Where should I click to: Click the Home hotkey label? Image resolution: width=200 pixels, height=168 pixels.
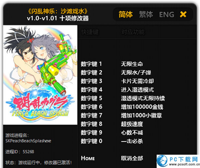click(x=88, y=158)
